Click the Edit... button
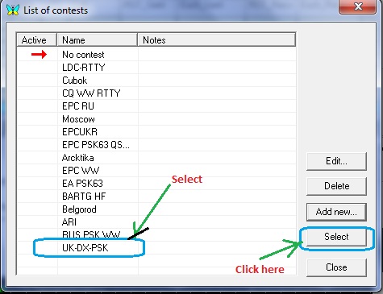Image resolution: width=383 pixels, height=294 pixels. (336, 161)
